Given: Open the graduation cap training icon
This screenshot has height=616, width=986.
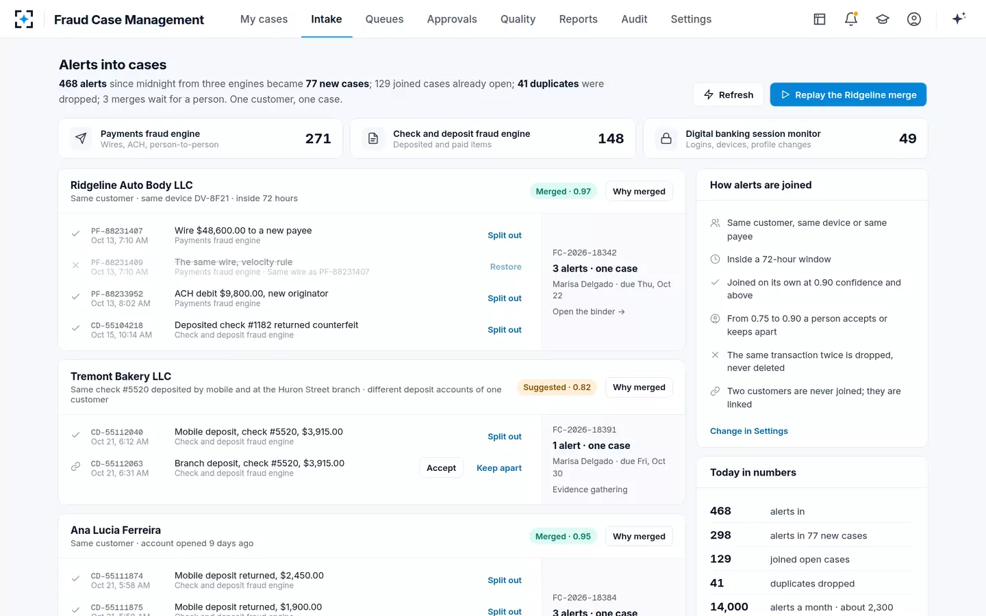Looking at the screenshot, I should [x=883, y=19].
